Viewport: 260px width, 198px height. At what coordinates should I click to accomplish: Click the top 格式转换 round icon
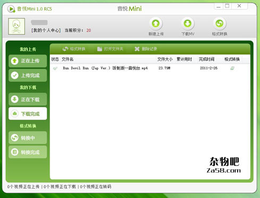click(x=220, y=23)
